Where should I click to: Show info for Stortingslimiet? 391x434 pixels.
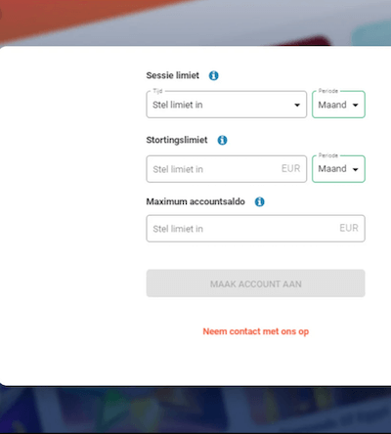tap(222, 140)
